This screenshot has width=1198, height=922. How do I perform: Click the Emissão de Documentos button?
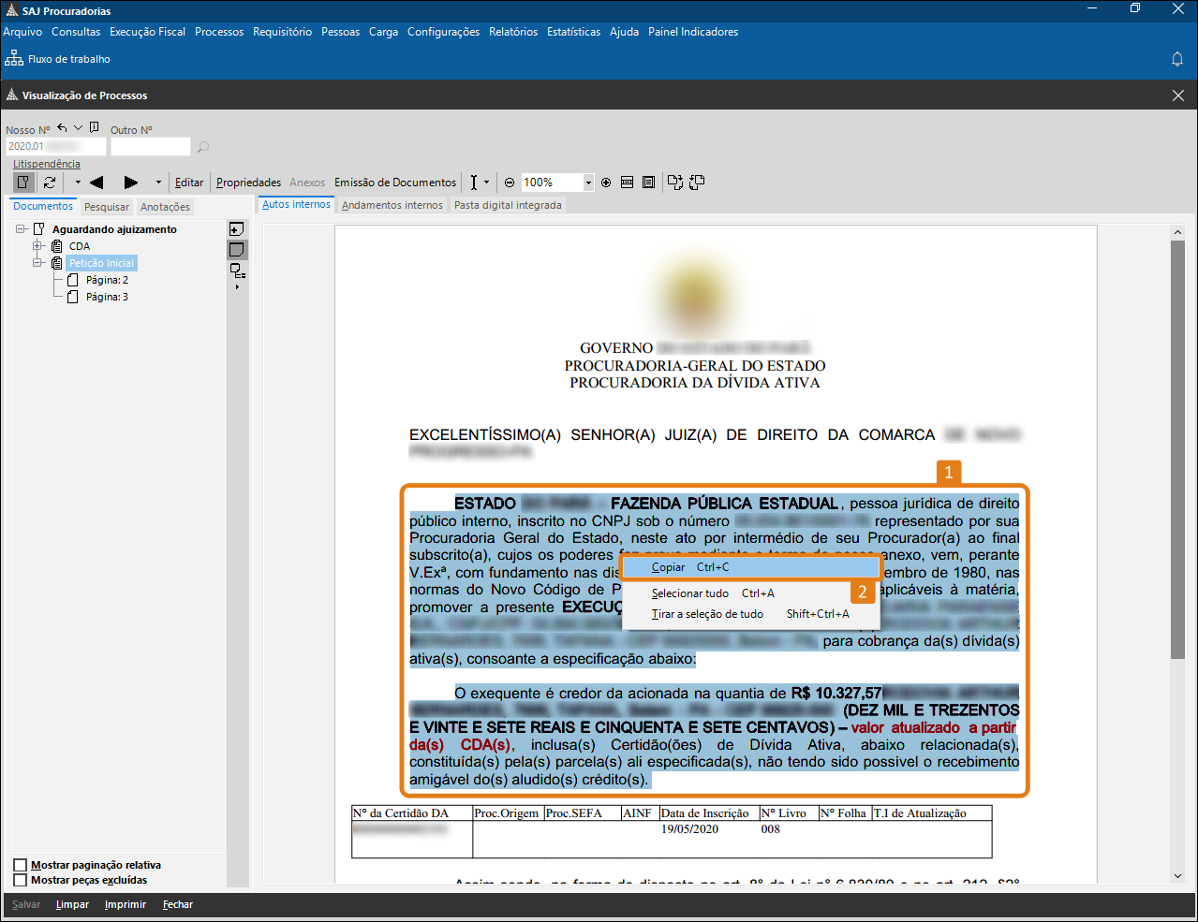[395, 183]
